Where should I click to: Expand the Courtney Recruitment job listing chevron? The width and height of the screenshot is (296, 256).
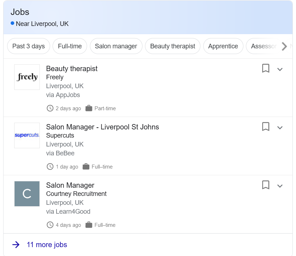(280, 186)
